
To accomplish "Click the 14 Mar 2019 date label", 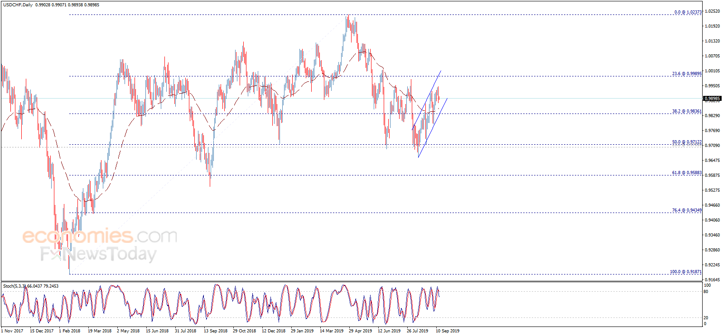I will coord(332,331).
